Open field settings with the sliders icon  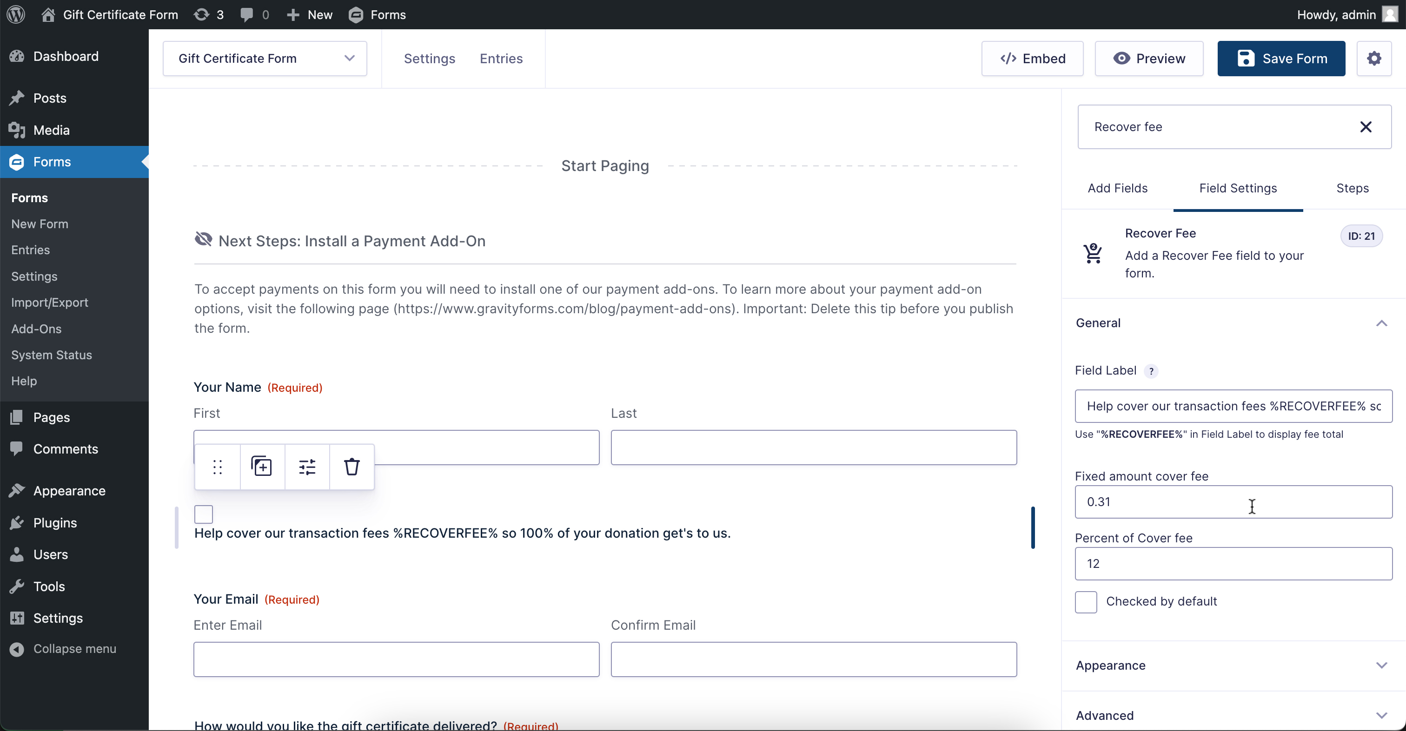tap(307, 467)
